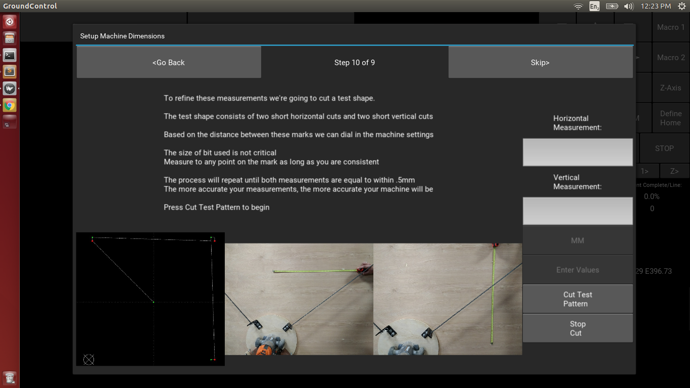Click the battery indicator in the tray

611,6
